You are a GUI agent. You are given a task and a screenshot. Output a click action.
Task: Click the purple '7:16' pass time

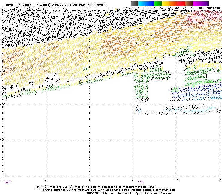coord(140,182)
